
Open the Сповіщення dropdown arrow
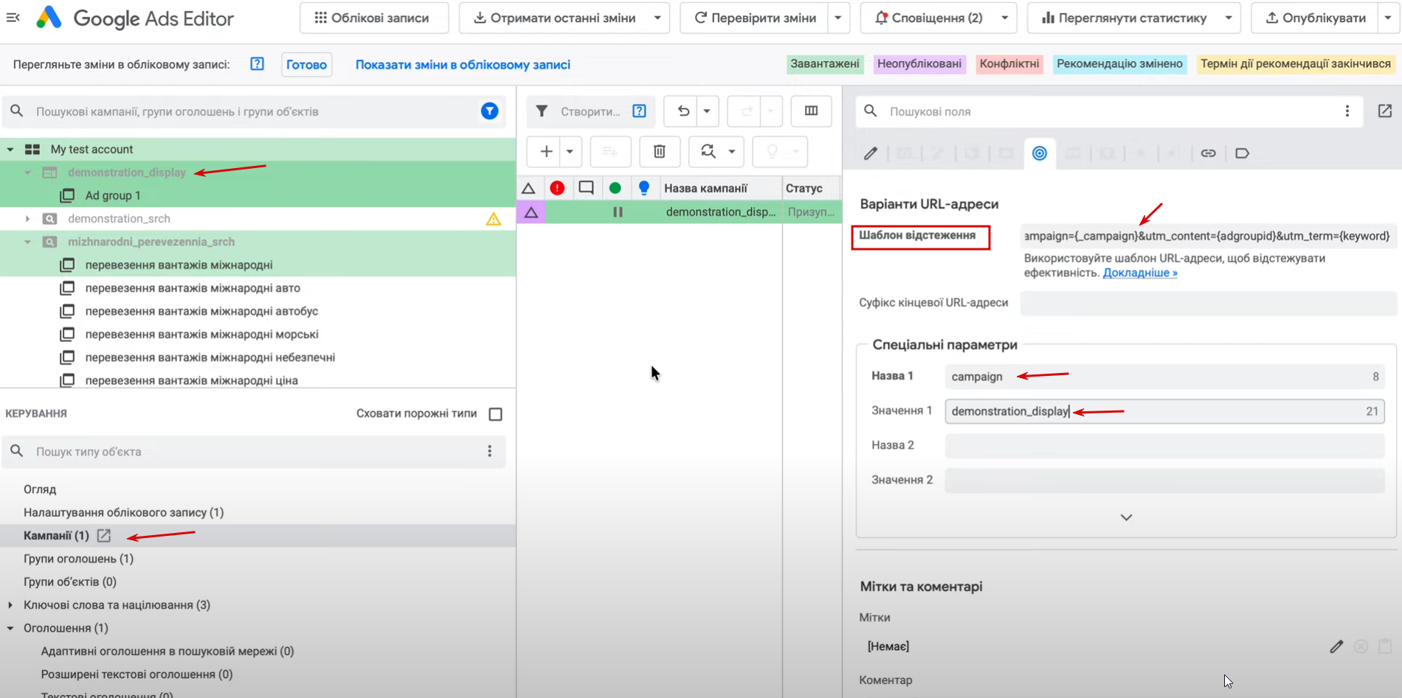[1004, 18]
